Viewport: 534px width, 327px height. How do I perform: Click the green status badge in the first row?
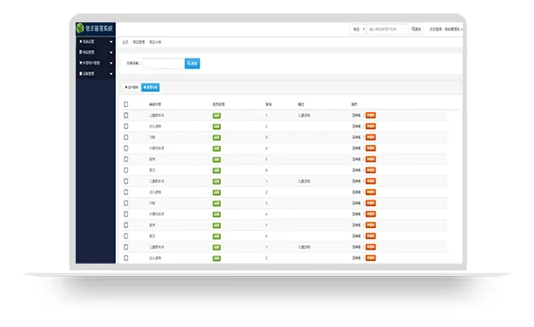[x=216, y=116]
